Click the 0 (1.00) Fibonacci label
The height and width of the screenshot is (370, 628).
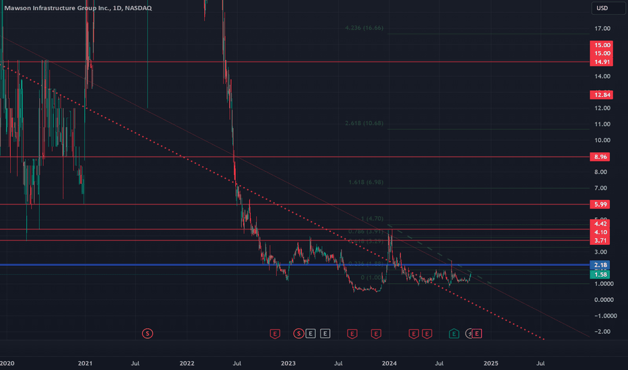tap(371, 278)
